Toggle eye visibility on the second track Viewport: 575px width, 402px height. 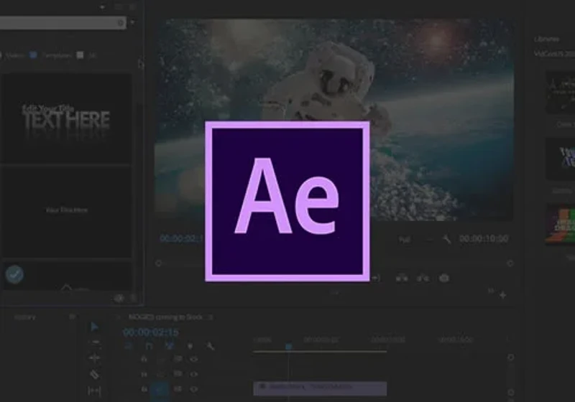click(194, 374)
